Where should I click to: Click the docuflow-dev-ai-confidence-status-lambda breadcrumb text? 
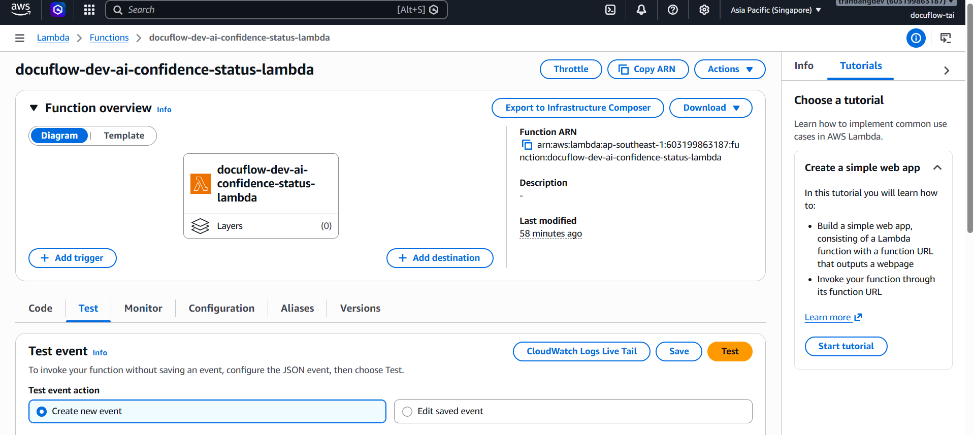click(239, 38)
